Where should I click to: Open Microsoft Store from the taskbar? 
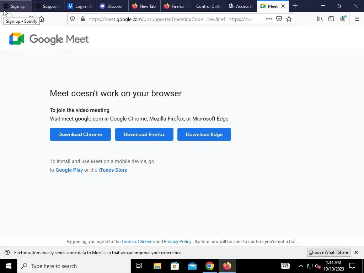(175, 266)
